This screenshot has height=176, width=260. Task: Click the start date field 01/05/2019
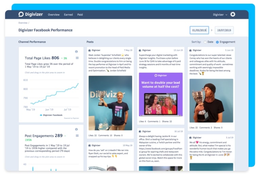pos(199,30)
